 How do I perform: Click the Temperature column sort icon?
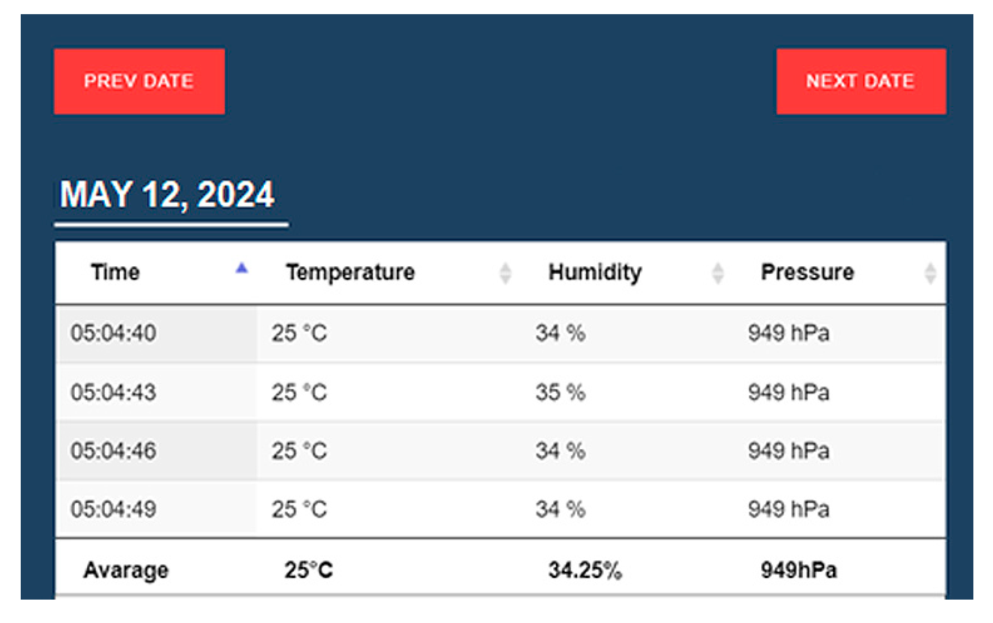pos(505,273)
